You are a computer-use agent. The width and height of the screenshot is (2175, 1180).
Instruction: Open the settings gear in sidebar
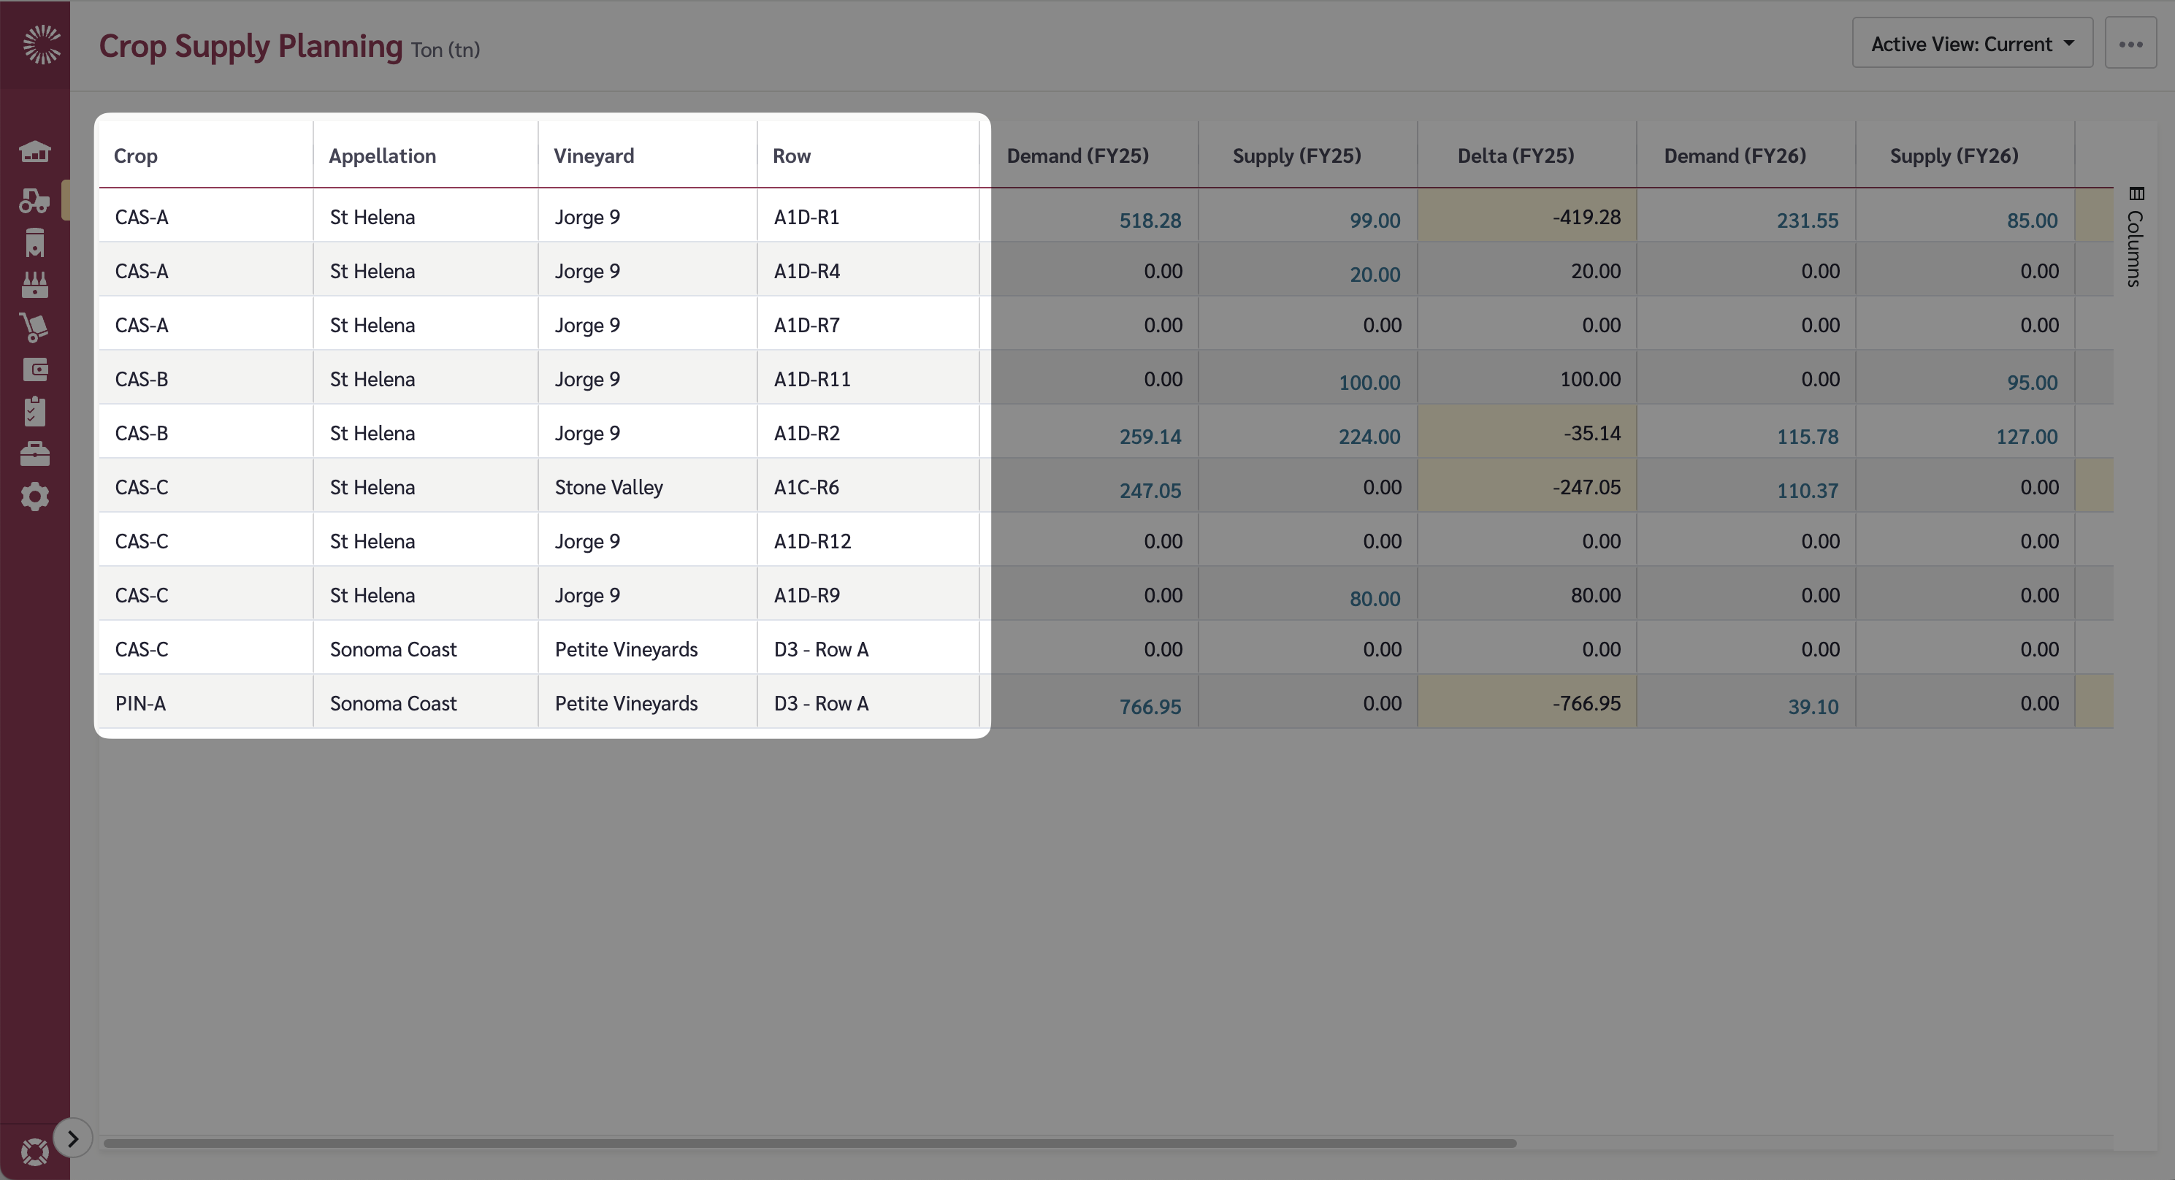[34, 497]
